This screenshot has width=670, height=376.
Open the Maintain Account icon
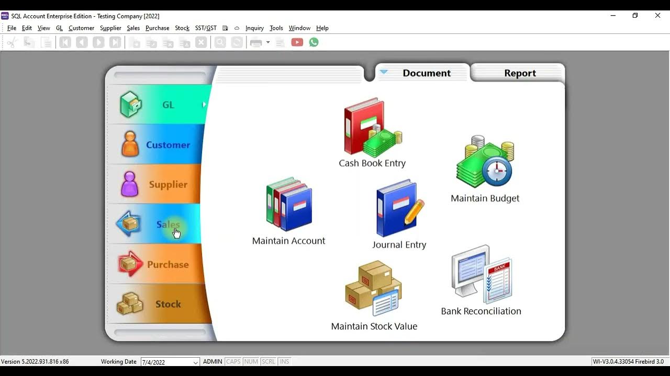point(288,211)
